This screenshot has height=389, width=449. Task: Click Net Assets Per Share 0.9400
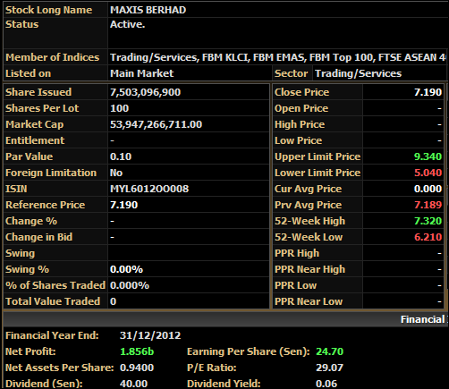click(137, 368)
